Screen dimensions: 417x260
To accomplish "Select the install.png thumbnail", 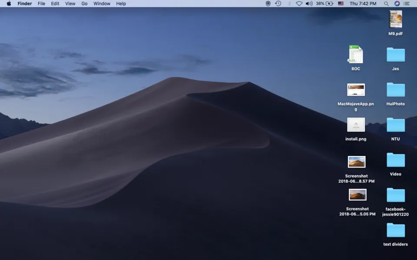I will coord(356,125).
